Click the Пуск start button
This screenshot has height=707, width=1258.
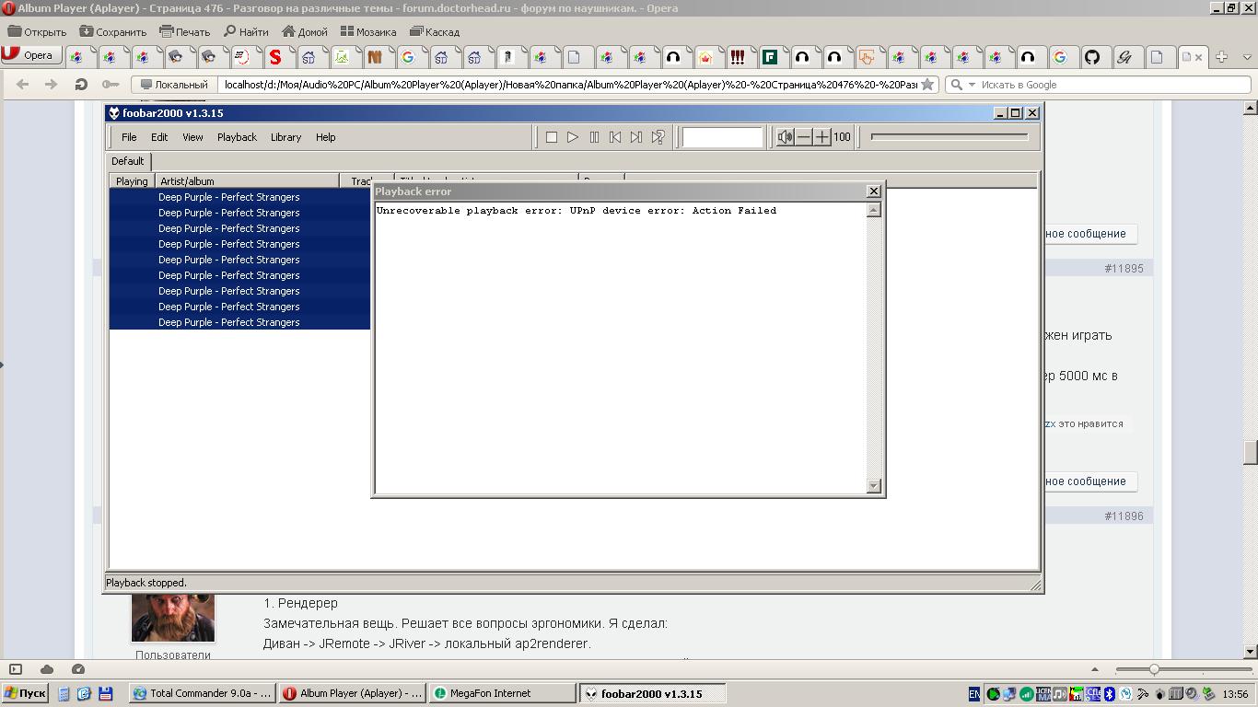(x=26, y=694)
